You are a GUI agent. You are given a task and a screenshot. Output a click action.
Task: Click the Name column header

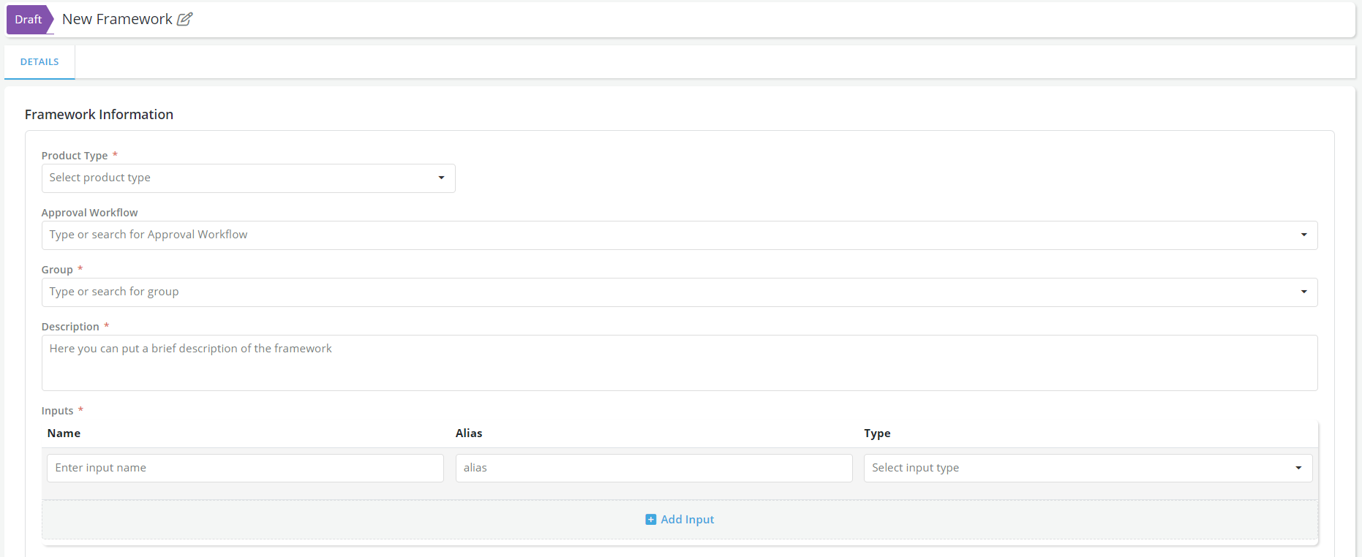[64, 433]
